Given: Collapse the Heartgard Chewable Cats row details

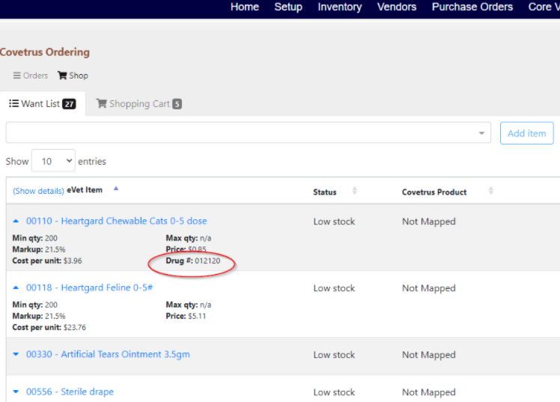Looking at the screenshot, I should [x=16, y=221].
